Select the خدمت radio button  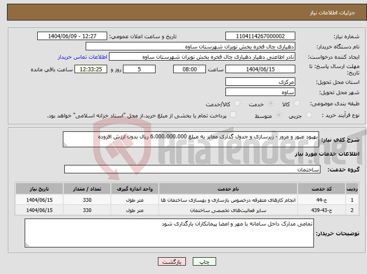point(271,103)
